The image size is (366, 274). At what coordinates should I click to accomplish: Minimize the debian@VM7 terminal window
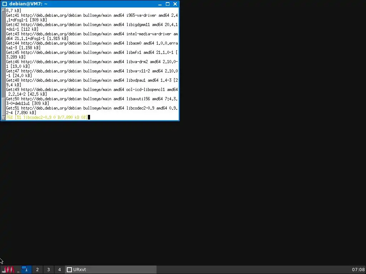click(x=160, y=4)
